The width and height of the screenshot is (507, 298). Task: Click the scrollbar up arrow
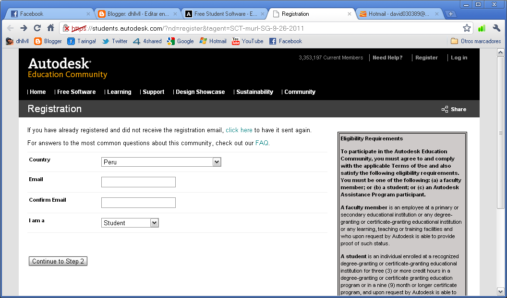tap(501, 53)
